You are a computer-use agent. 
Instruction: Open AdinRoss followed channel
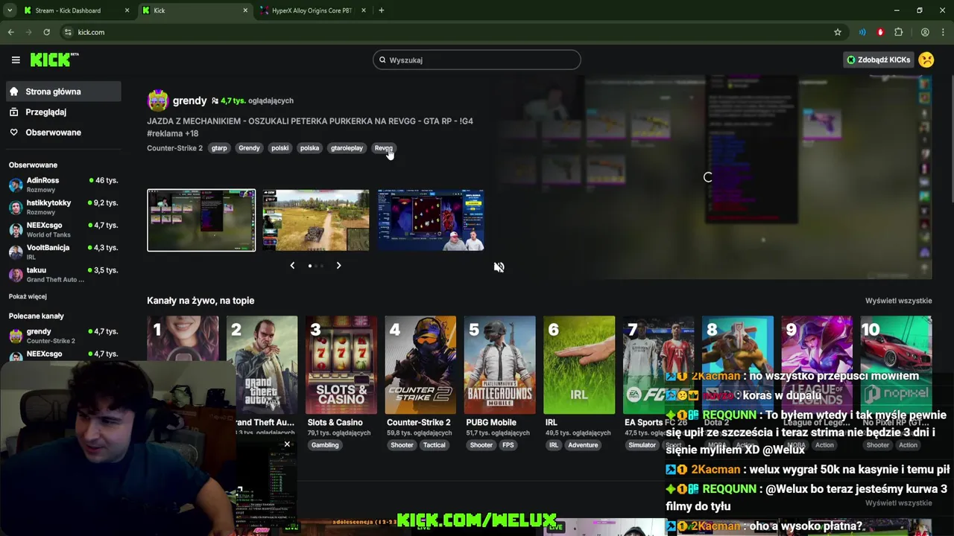64,185
